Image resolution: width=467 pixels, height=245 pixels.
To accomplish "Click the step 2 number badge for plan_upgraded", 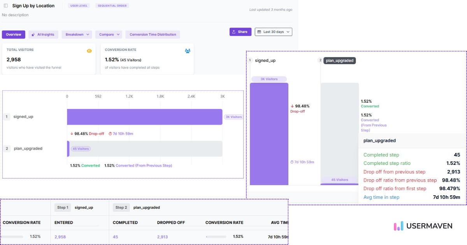I will (7, 149).
